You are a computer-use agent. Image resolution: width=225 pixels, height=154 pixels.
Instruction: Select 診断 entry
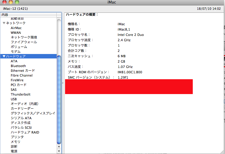14,147
